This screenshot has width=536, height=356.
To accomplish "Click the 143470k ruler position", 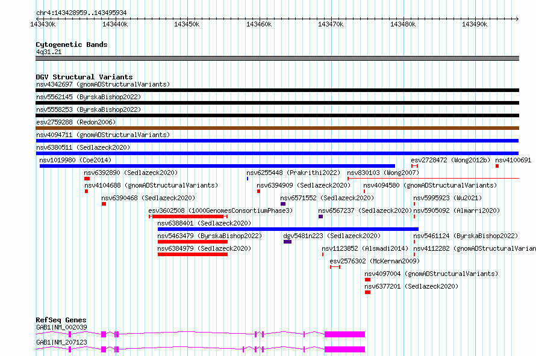I will 331,24.
